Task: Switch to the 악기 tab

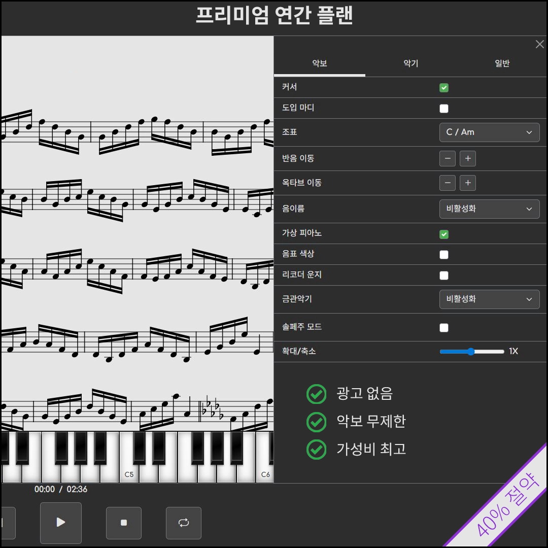Action: tap(410, 63)
